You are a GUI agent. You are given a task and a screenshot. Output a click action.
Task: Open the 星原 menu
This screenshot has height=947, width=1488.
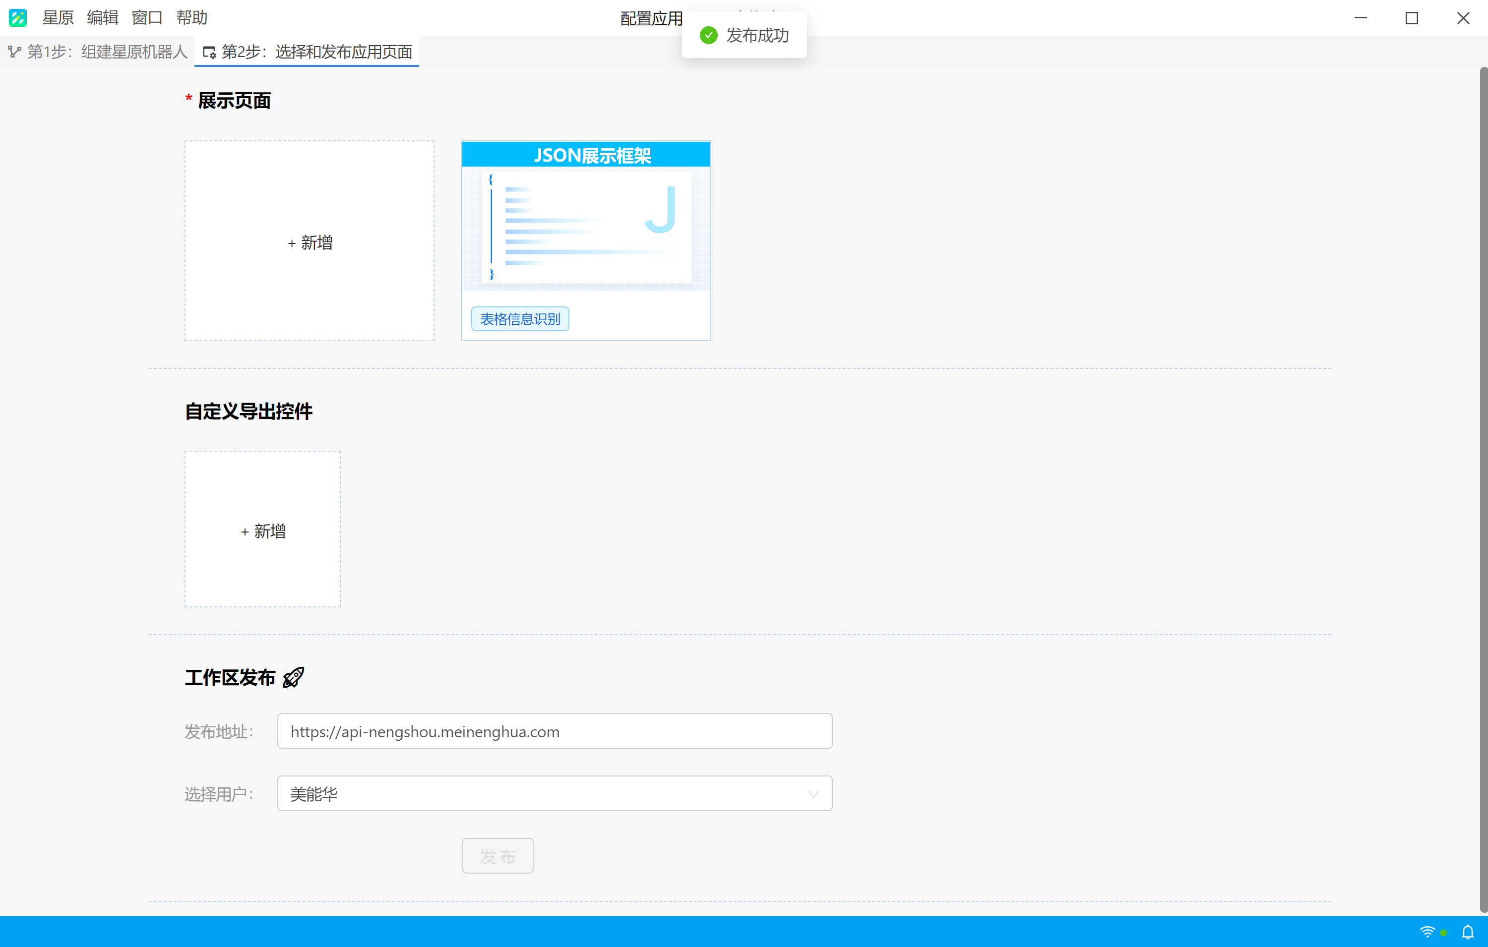point(58,18)
